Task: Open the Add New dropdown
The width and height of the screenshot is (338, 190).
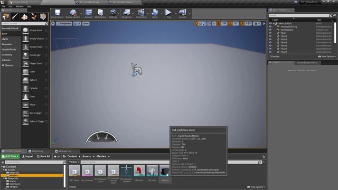Action: click(10, 156)
